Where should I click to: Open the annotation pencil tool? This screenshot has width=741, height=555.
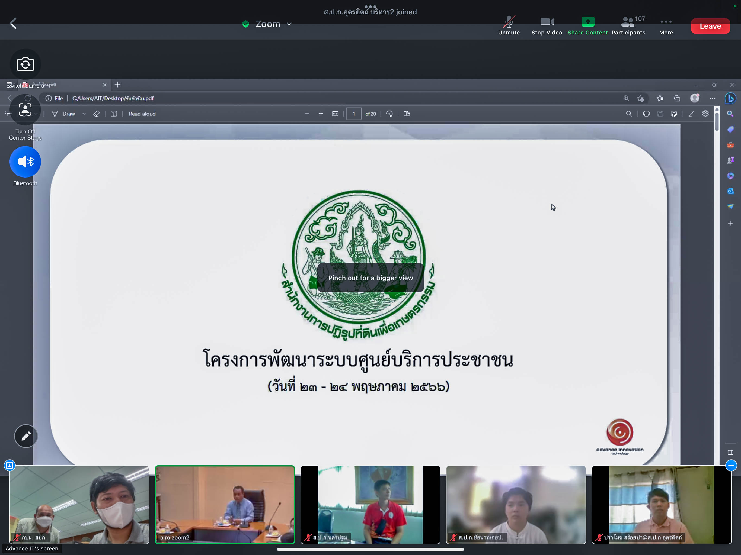tap(26, 436)
